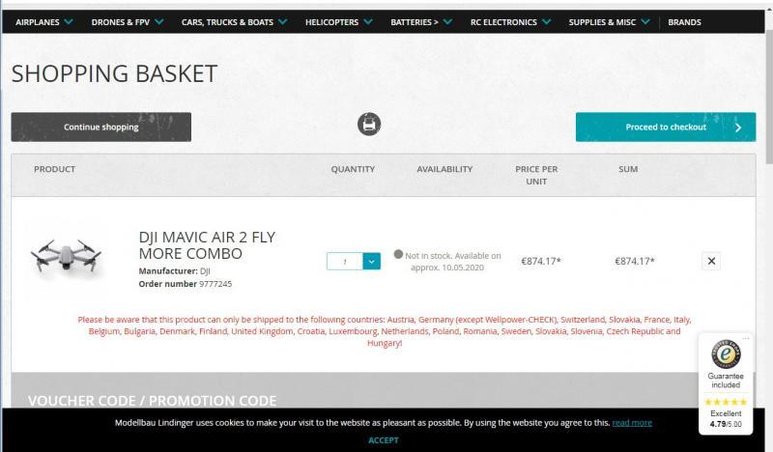Click the DJI Mavic Air 2 product thumbnail

click(66, 256)
